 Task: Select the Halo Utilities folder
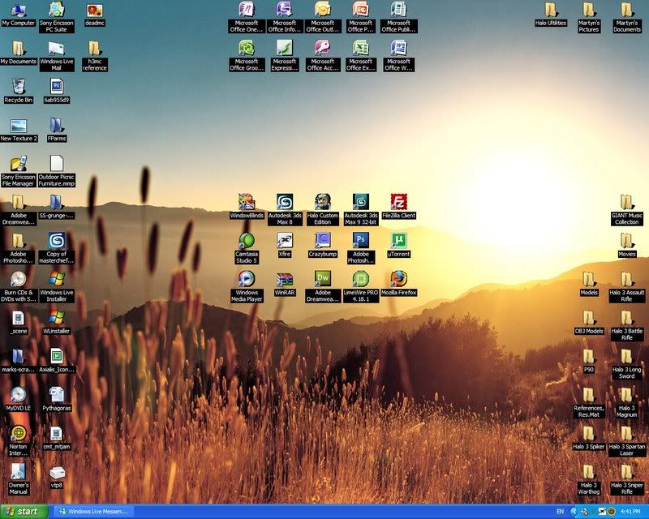(x=551, y=11)
